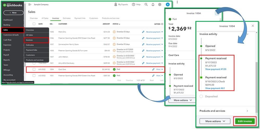Switch to the Payment links tab
The width and height of the screenshot is (260, 129).
point(80,18)
